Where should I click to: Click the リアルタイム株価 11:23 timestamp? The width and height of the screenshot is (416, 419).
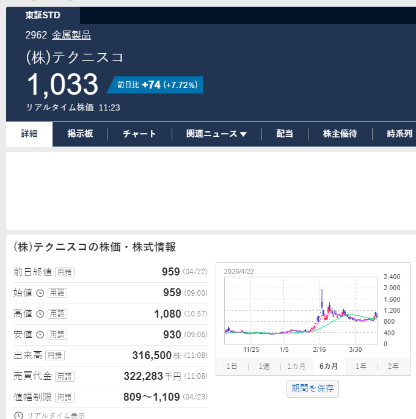73,107
